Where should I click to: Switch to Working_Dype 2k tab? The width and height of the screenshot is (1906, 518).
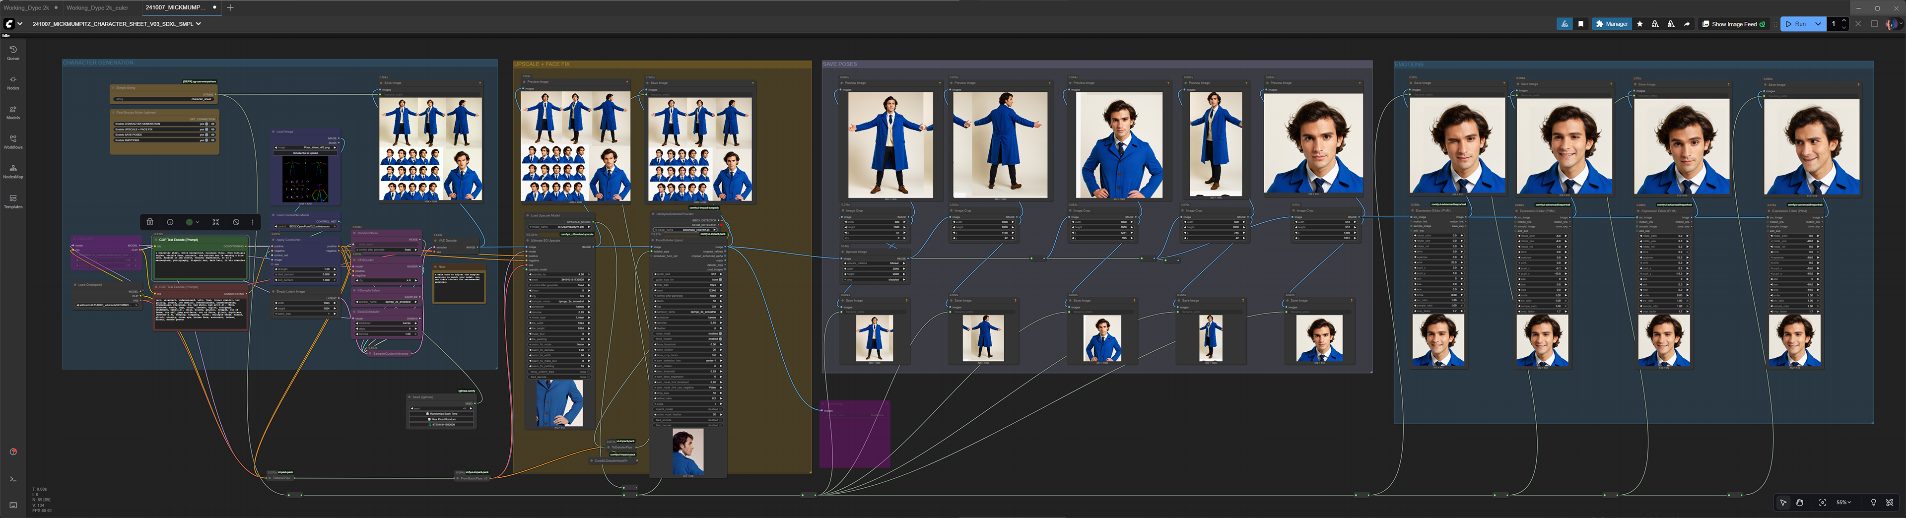[x=30, y=7]
